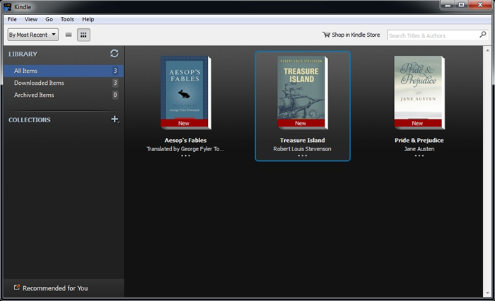This screenshot has width=495, height=301.
Task: Click the scrollbar up arrow
Action: tap(487, 50)
